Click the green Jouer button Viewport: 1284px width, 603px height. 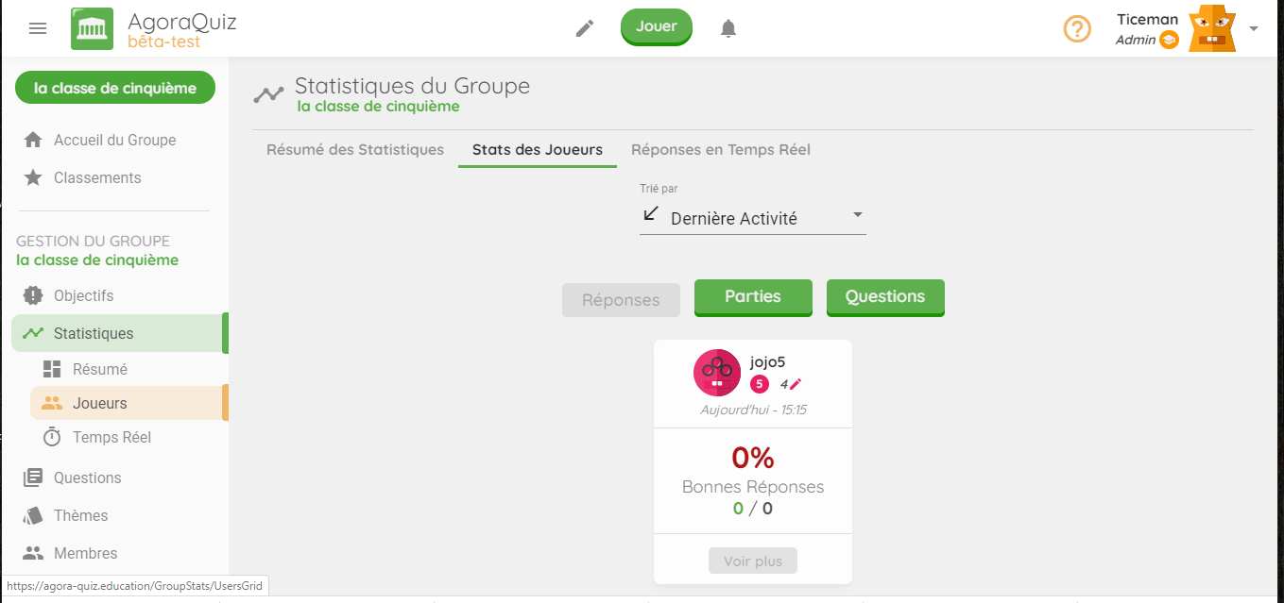[657, 26]
